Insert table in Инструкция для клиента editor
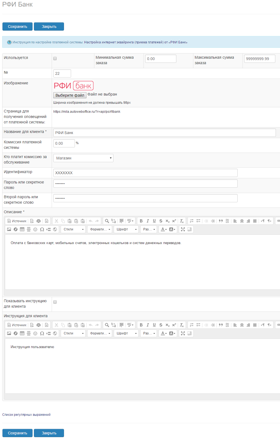 click(22, 333)
